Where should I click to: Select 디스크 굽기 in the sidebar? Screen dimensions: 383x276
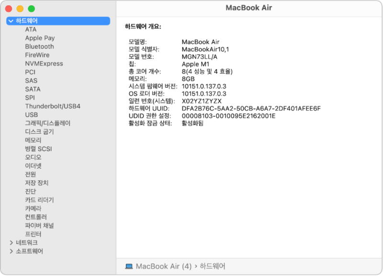39,132
